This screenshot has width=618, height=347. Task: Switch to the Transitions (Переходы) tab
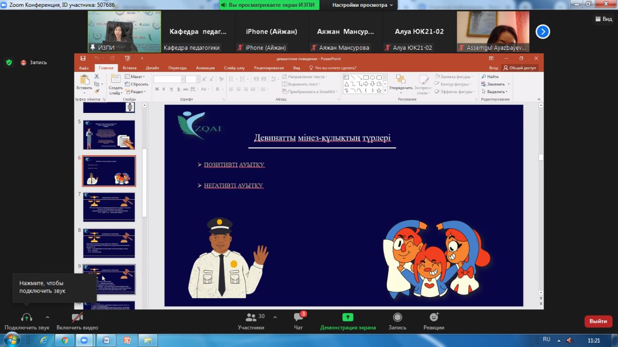coord(178,68)
